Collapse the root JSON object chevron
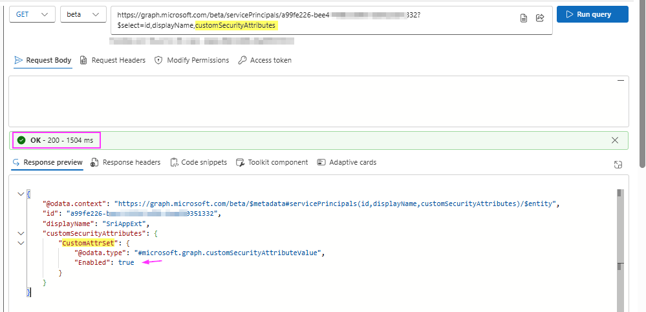 pyautogui.click(x=21, y=194)
